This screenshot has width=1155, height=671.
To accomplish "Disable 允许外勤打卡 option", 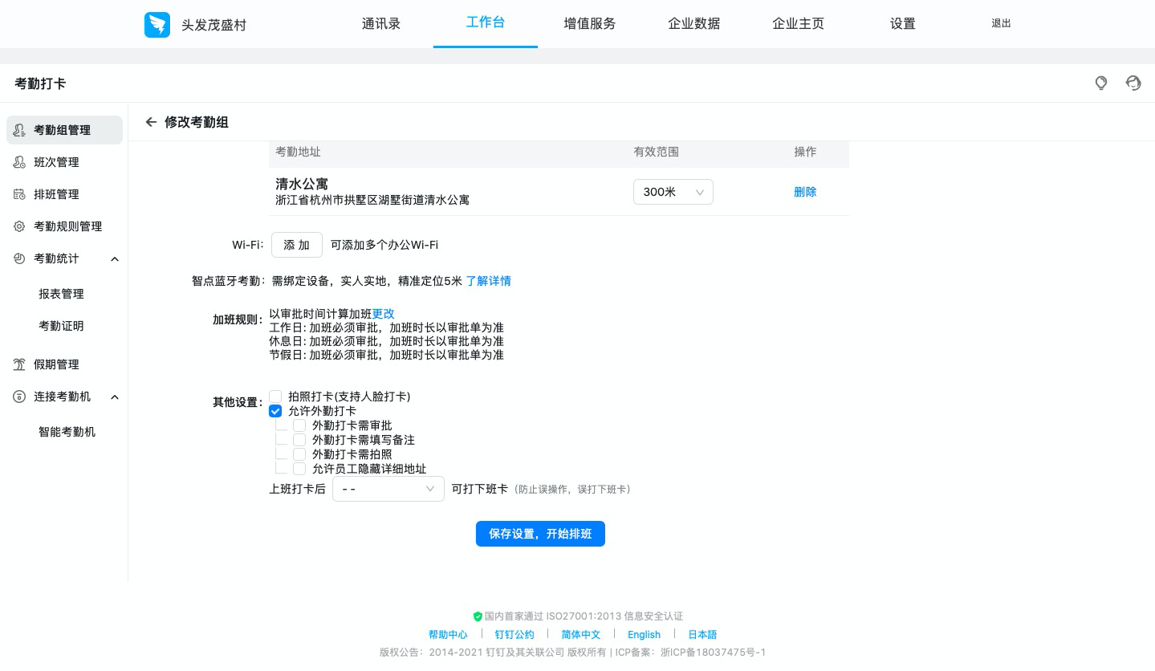I will coord(275,411).
